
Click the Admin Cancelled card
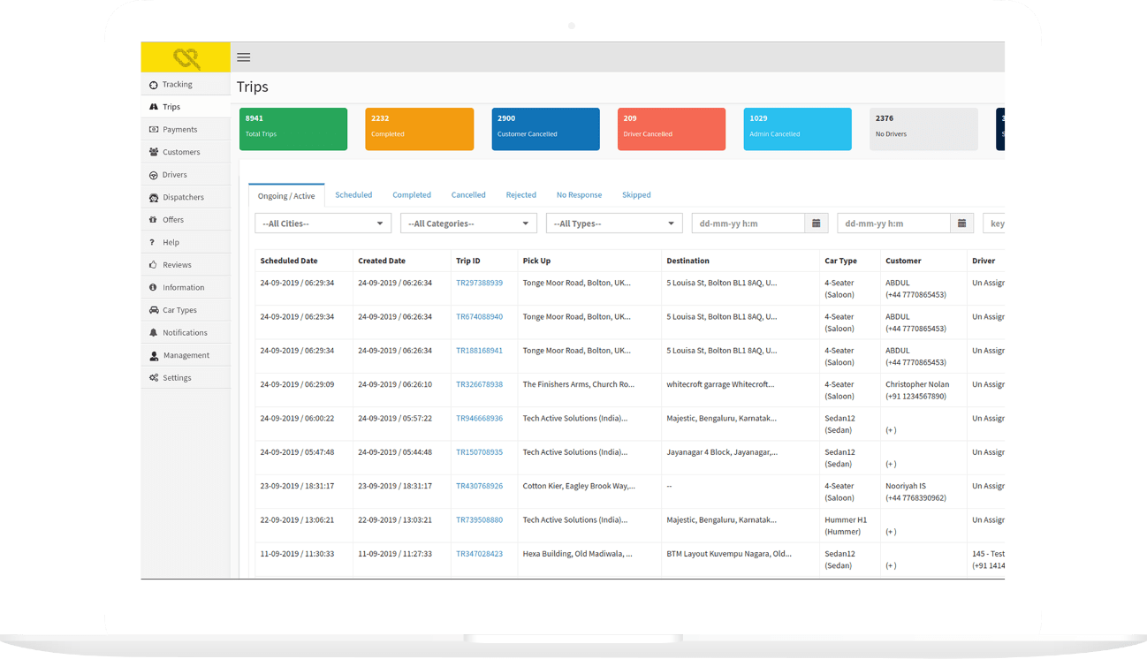pos(798,129)
